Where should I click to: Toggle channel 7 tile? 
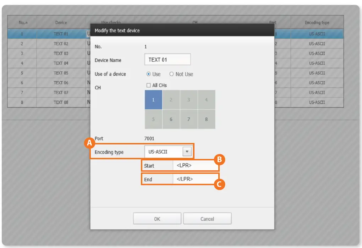[188, 119]
